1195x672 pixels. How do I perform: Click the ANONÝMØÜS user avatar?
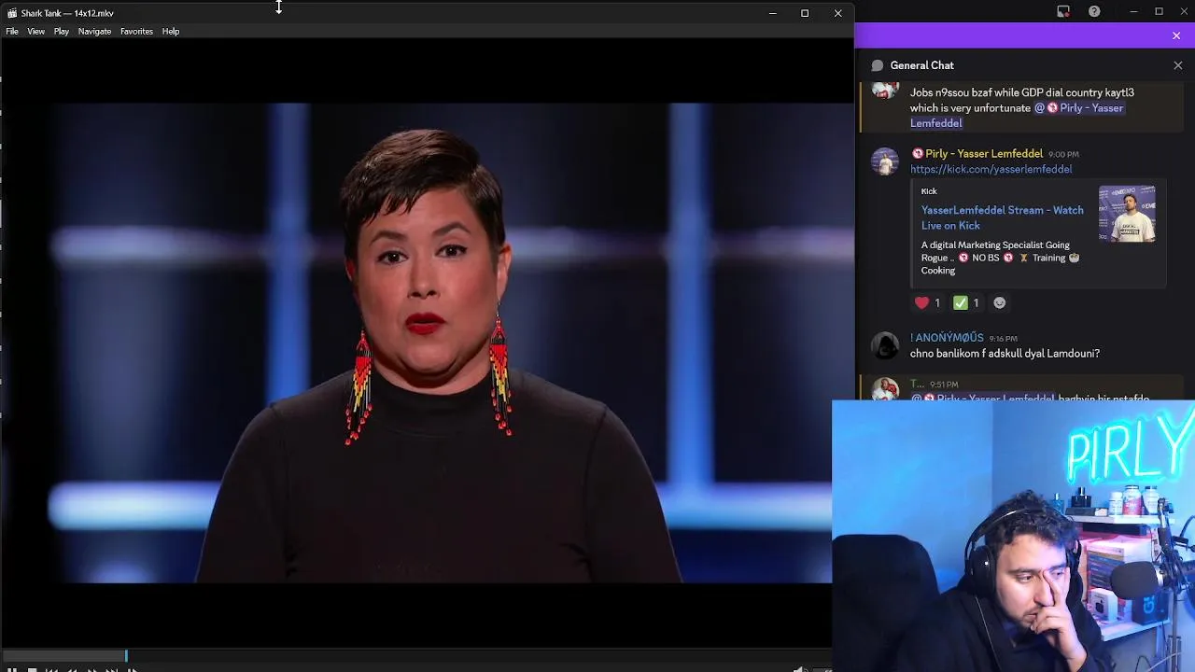coord(885,345)
